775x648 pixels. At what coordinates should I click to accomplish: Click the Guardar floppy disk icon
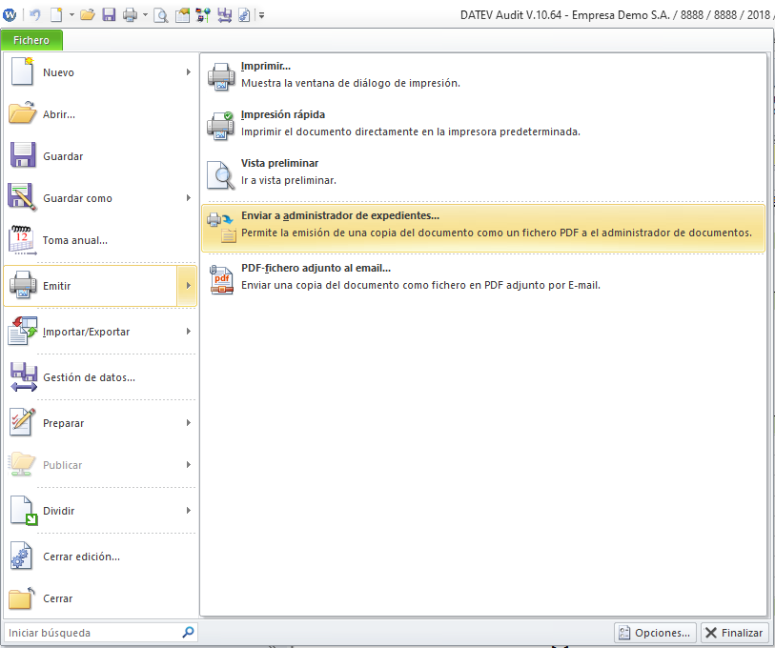(23, 154)
